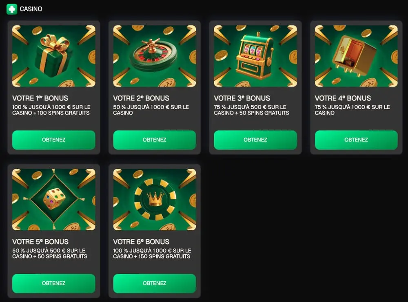The height and width of the screenshot is (302, 408).
Task: Click the 3rd bonus 75% description text
Action: (x=251, y=110)
